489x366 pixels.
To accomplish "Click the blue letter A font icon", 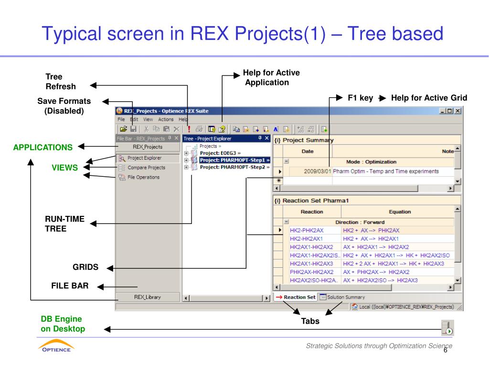I will (276, 129).
